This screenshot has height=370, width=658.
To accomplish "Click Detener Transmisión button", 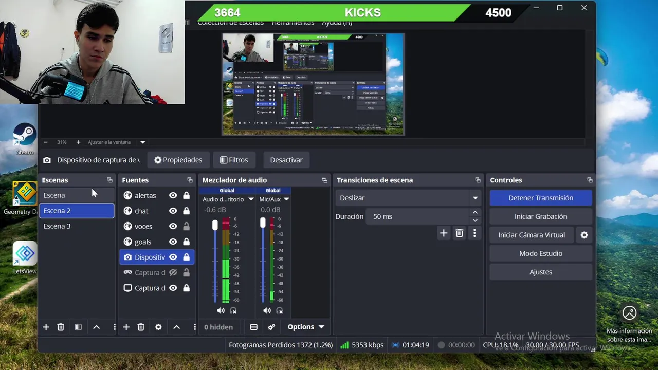I will pyautogui.click(x=541, y=198).
